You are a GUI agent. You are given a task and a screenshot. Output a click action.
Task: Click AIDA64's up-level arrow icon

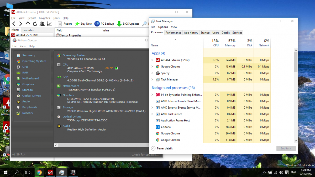[28, 24]
